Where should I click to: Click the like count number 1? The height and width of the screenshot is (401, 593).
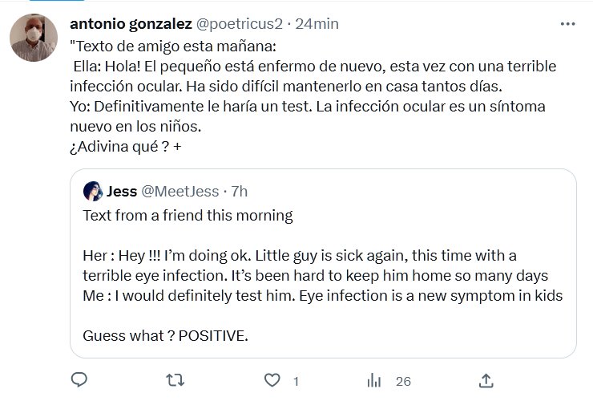tap(296, 381)
